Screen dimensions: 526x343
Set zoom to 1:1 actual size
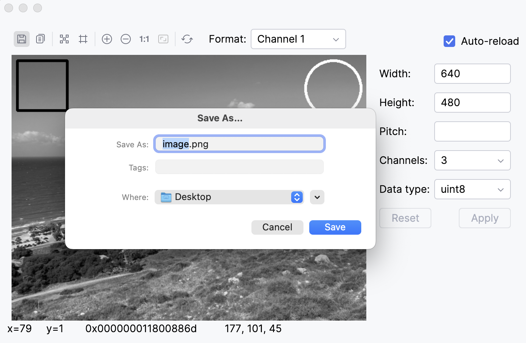click(144, 39)
